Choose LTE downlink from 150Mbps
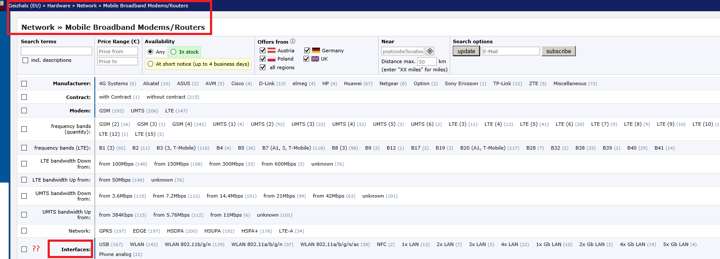 (x=171, y=164)
